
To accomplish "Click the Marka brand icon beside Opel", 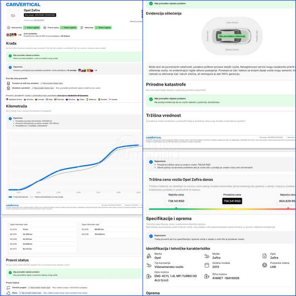I will (x=149, y=256).
